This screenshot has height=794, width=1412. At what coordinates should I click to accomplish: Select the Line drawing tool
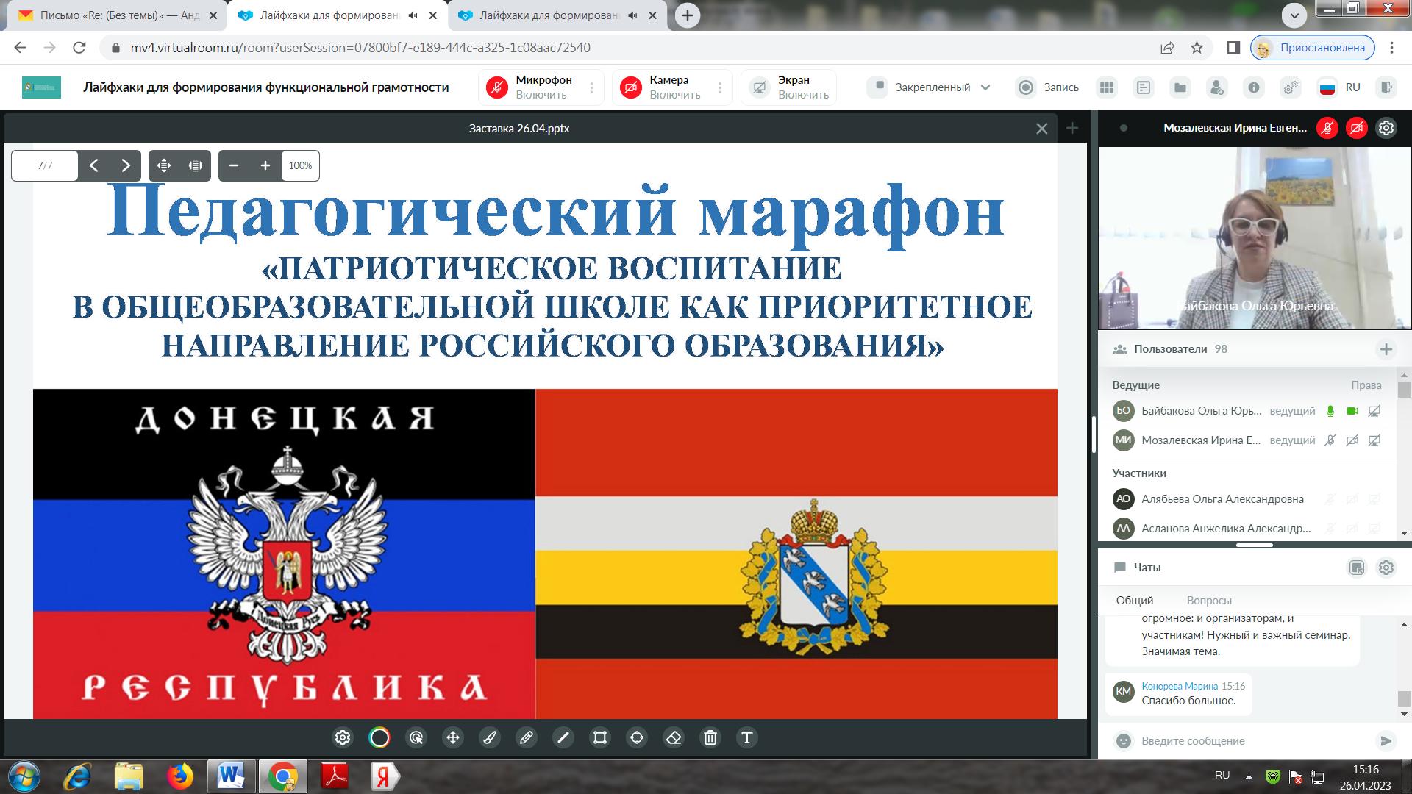tap(563, 737)
